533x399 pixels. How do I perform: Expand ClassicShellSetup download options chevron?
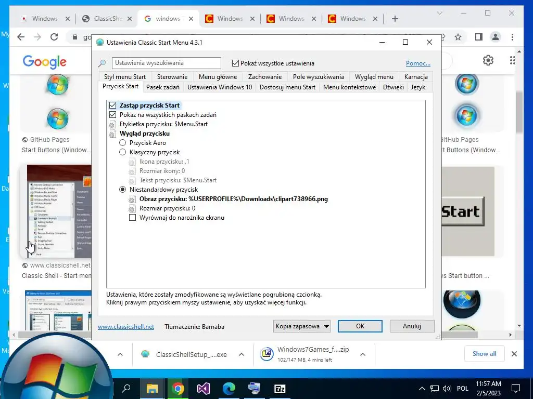242,354
